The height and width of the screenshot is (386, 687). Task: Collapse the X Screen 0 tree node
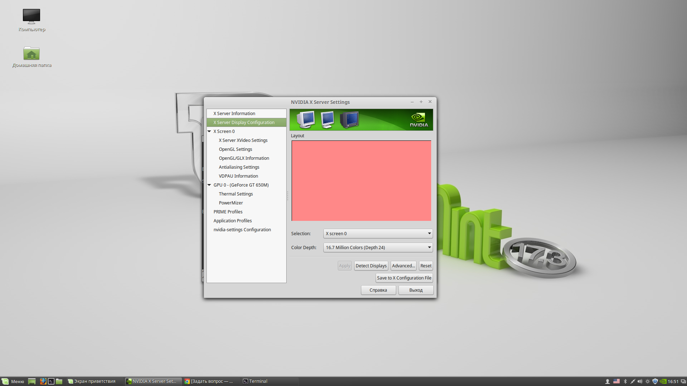[209, 131]
